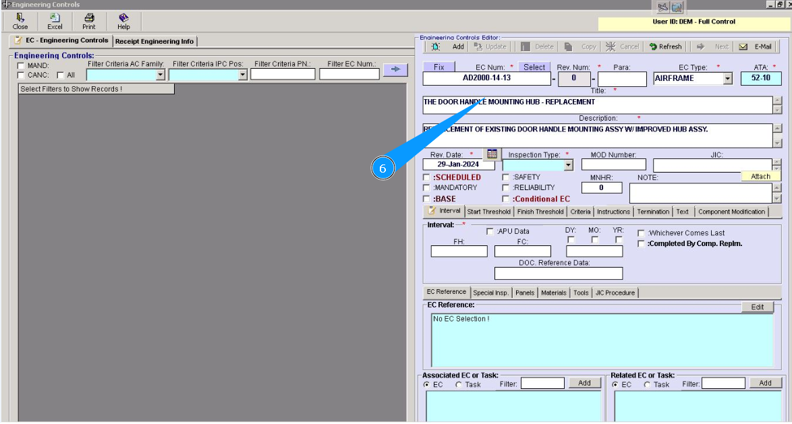The width and height of the screenshot is (792, 424).
Task: Open the Instructions tab
Action: coord(613,212)
